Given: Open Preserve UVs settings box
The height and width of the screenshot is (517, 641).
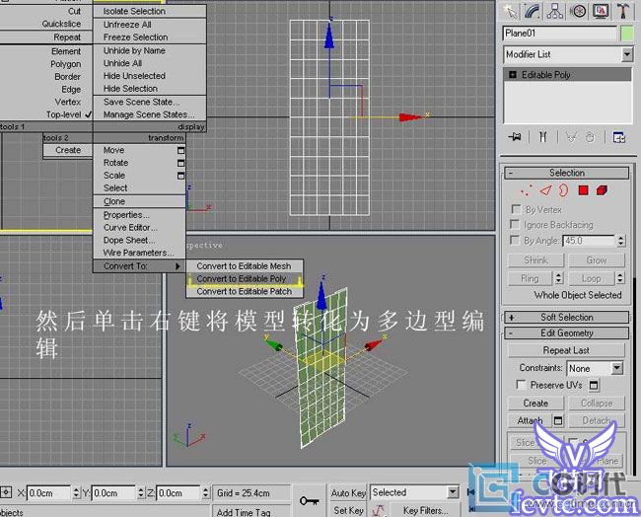Looking at the screenshot, I should (x=594, y=385).
